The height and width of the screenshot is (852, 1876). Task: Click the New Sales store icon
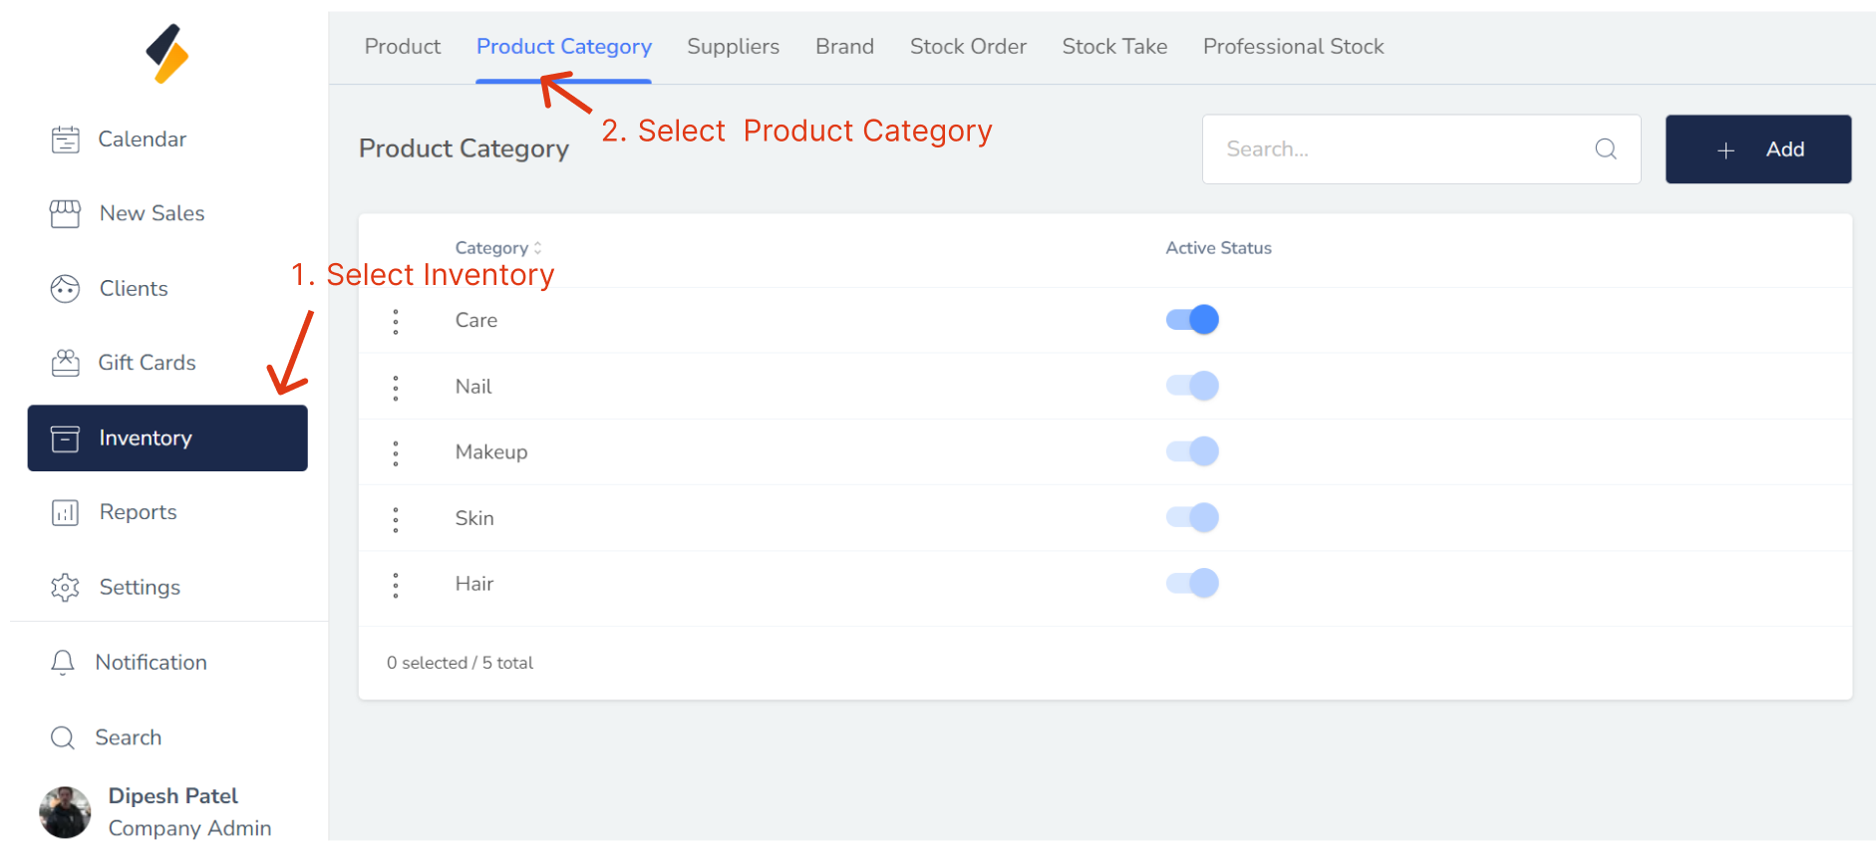[x=66, y=213]
